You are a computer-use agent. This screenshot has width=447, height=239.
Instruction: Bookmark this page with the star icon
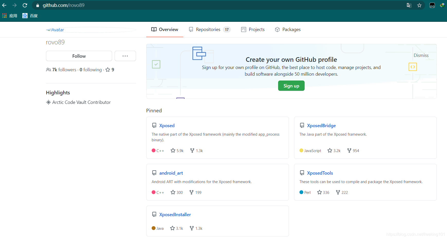pos(419,5)
